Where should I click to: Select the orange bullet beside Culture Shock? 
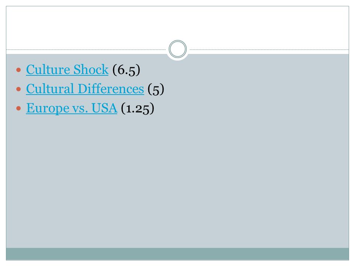click(18, 70)
